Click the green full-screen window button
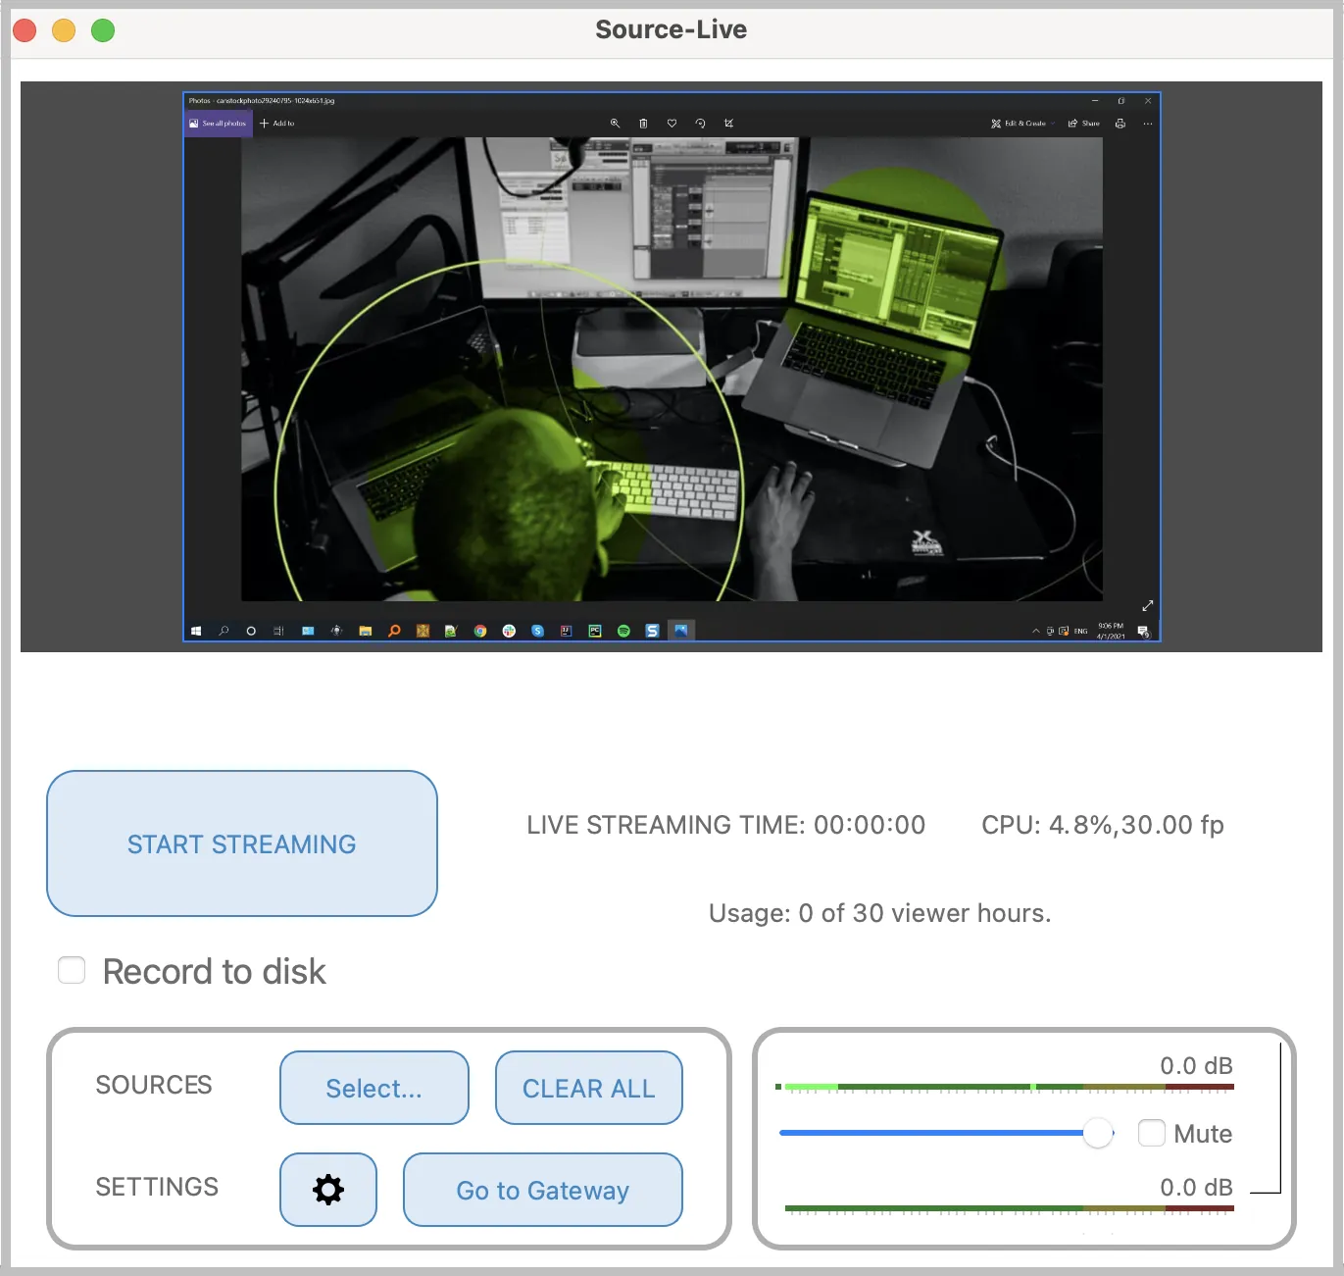 click(103, 30)
